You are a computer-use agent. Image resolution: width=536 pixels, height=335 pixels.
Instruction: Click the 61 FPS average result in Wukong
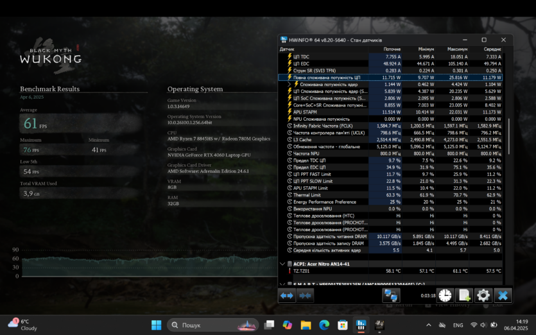point(35,123)
